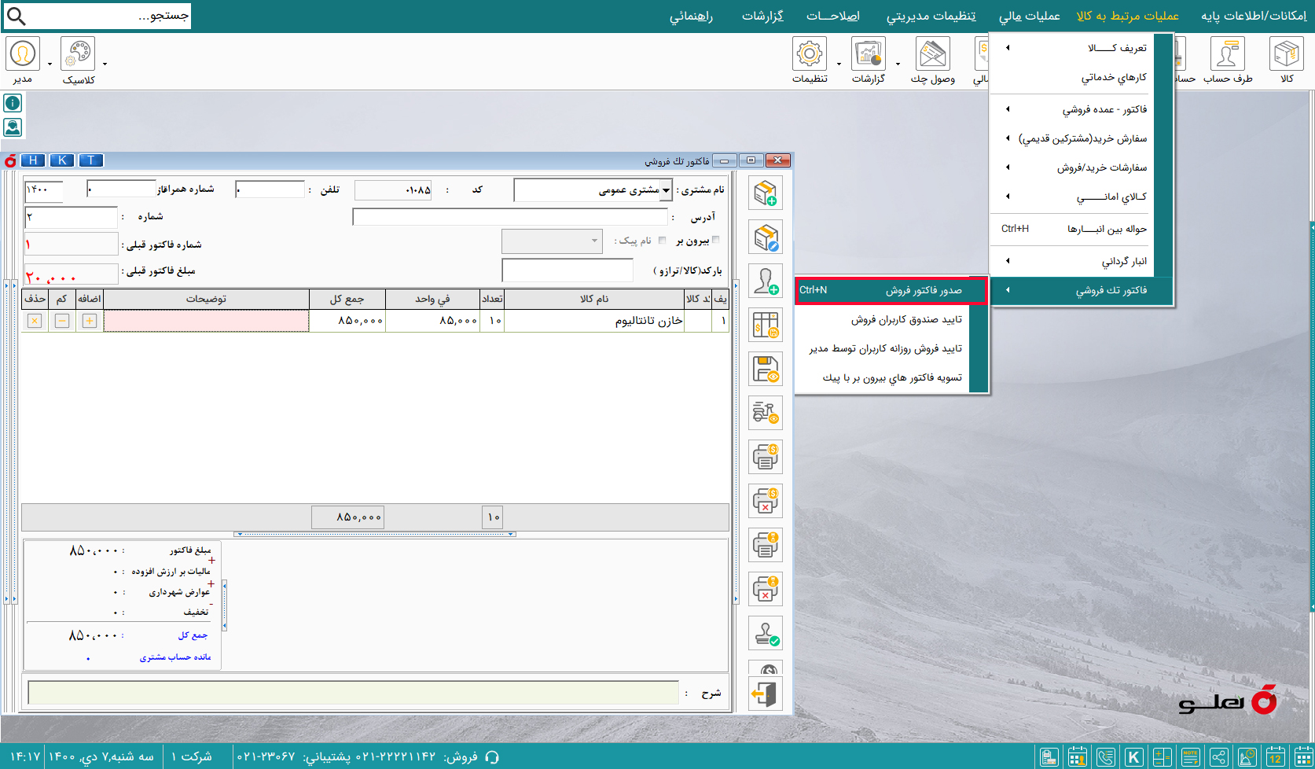The width and height of the screenshot is (1315, 769).
Task: Click the K icon in status bar
Action: click(x=1133, y=757)
